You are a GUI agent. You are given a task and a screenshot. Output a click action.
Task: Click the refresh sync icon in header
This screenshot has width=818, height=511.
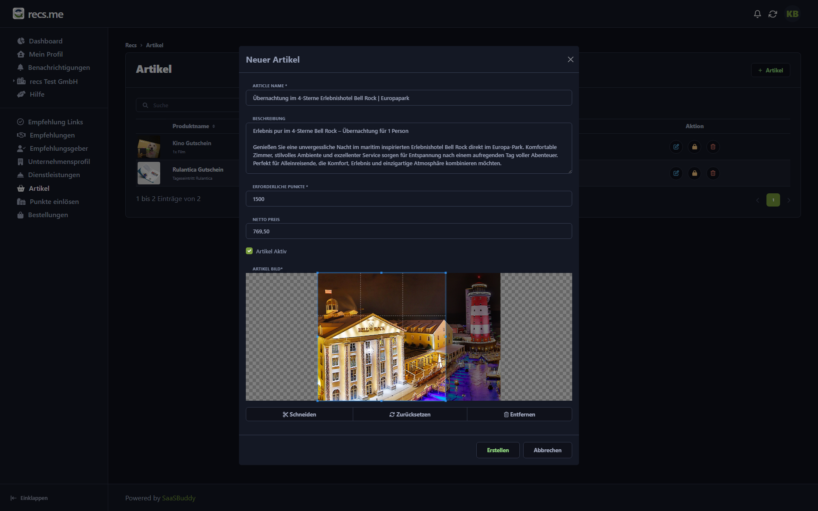[772, 14]
